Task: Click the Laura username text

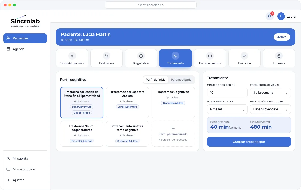Action: tap(291, 17)
